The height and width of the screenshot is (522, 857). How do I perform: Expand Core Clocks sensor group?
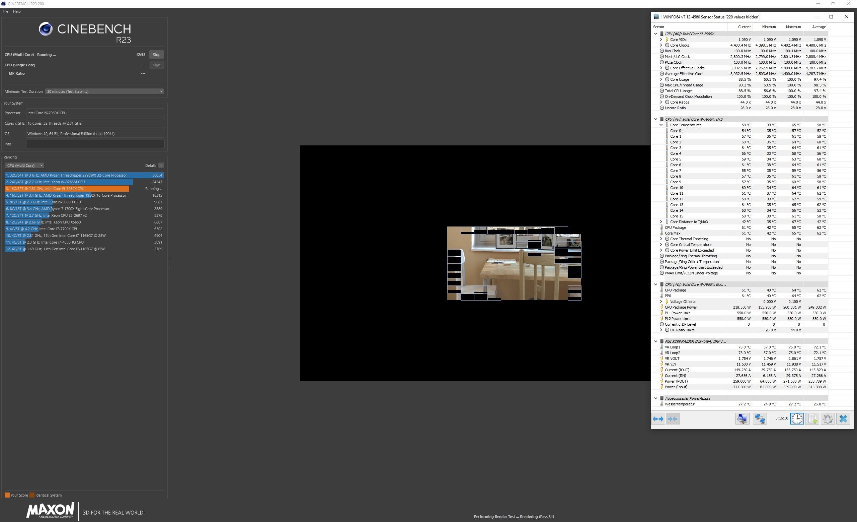pos(661,45)
